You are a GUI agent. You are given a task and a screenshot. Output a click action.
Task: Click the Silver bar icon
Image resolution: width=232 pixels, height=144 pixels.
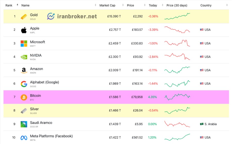click(24, 111)
